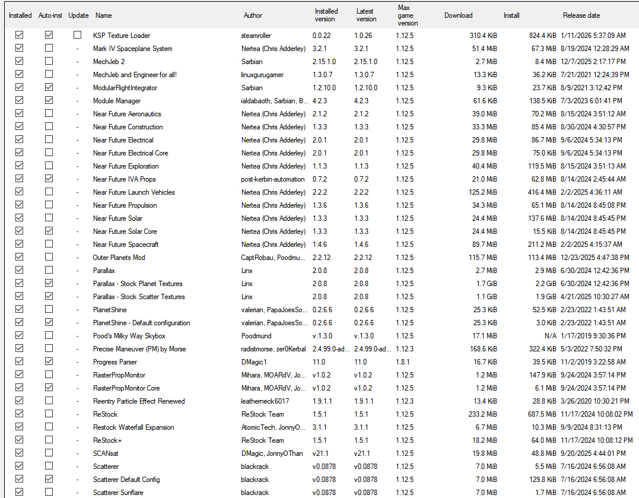
Task: Disable auto-install for Module Manager
Action: coord(49,101)
